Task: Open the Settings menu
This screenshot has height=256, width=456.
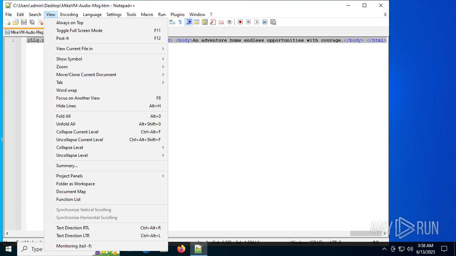Action: [x=114, y=15]
